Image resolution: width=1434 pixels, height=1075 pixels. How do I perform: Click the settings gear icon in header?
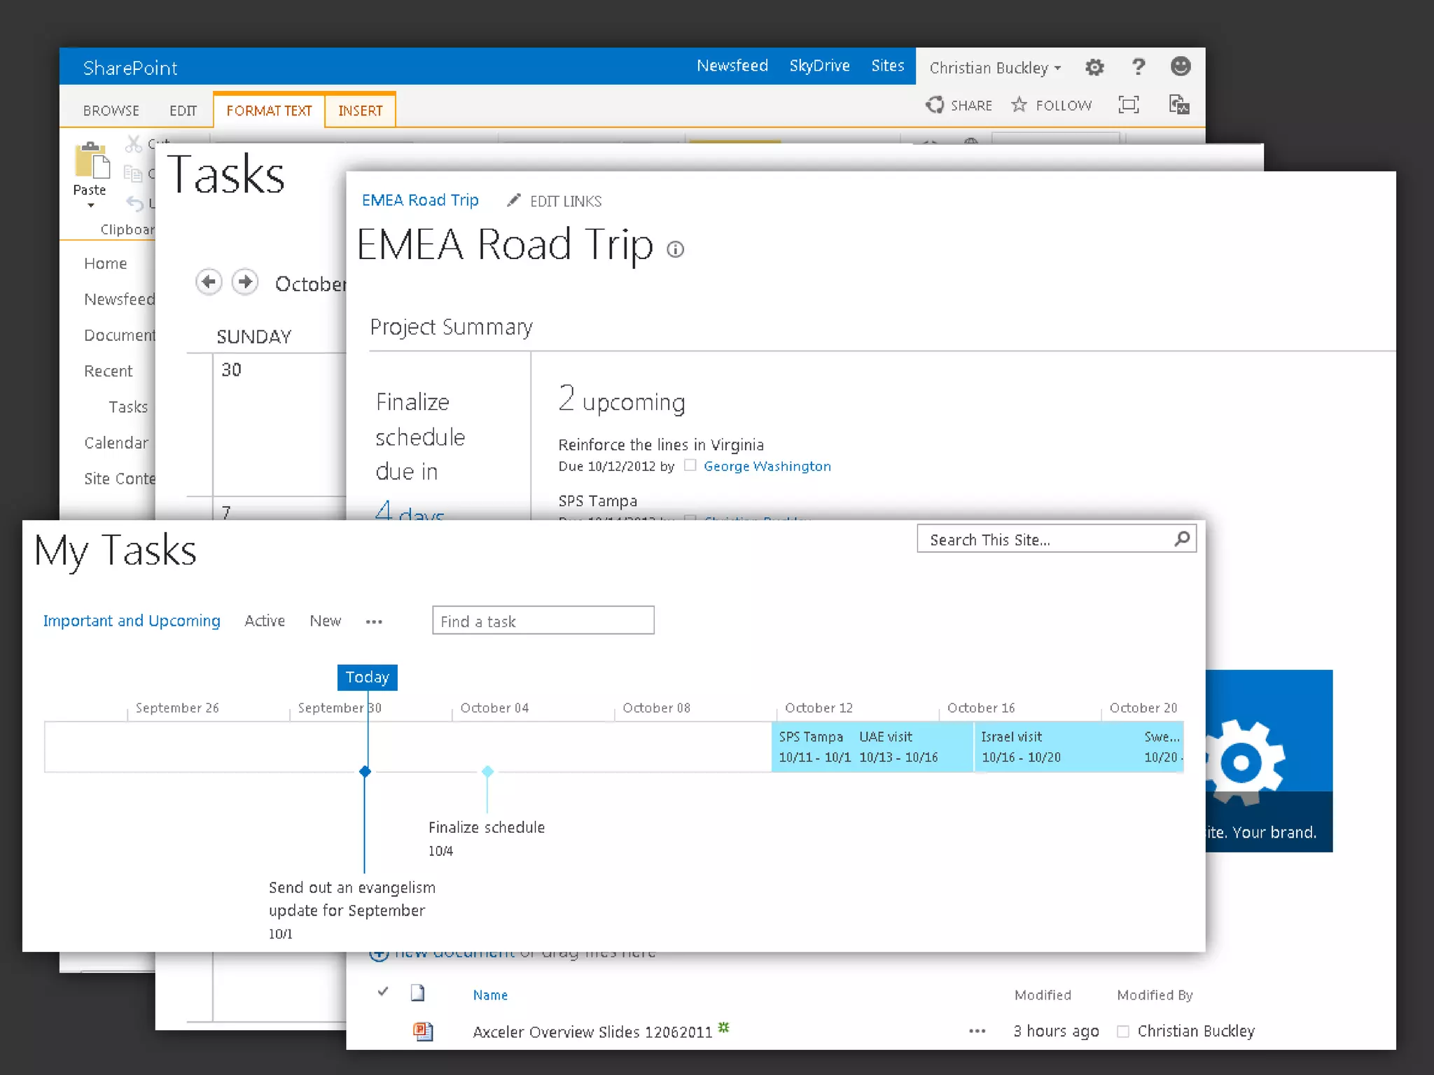point(1094,67)
